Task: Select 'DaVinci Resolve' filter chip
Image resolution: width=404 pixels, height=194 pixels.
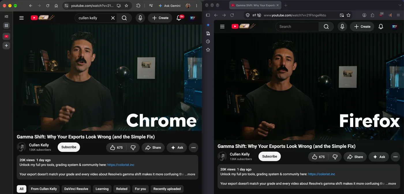Action: point(76,189)
